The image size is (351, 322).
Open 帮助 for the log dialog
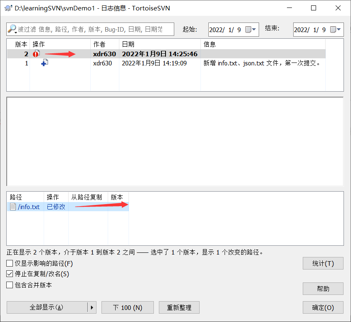pos(323,289)
